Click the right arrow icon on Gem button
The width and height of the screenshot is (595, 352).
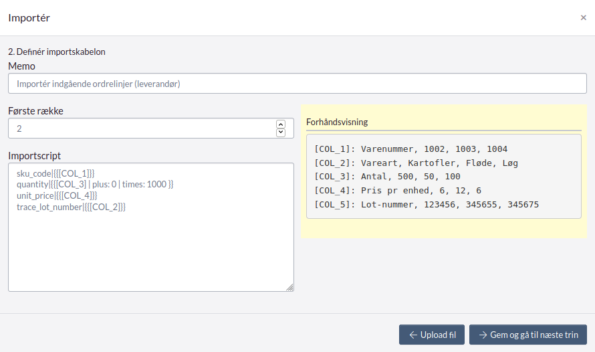click(x=483, y=335)
